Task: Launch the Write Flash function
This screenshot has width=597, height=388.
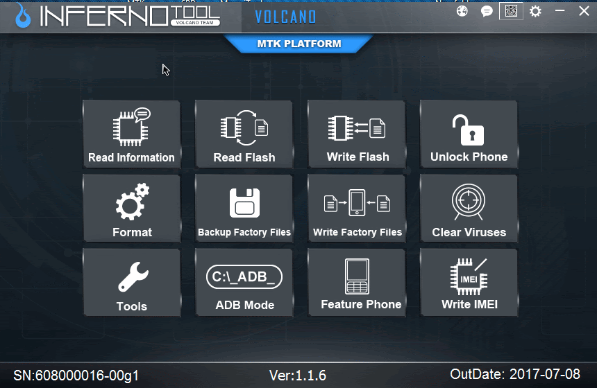Action: 357,134
